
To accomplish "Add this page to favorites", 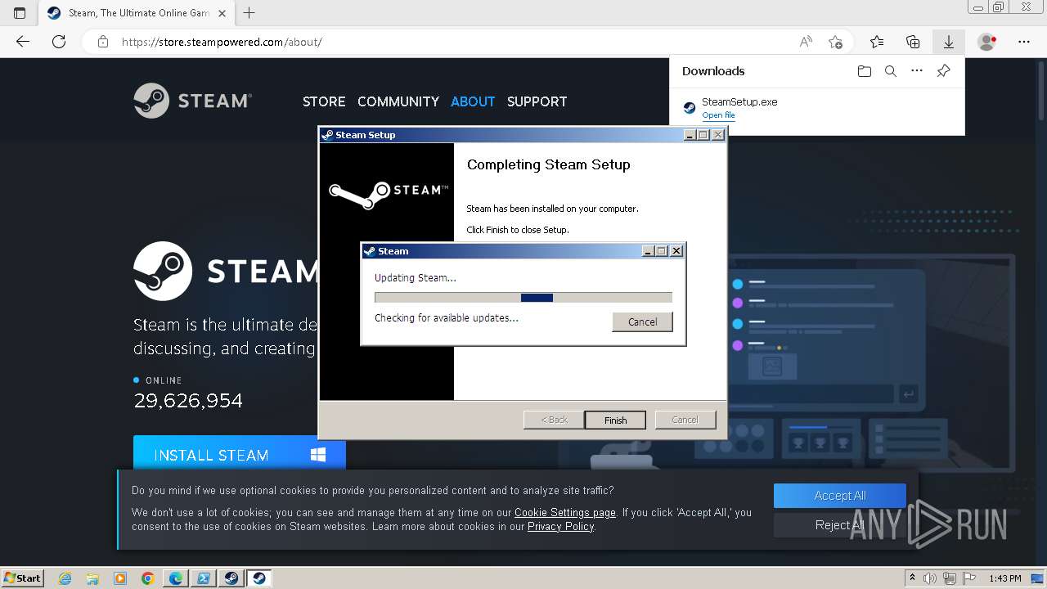I will [835, 42].
